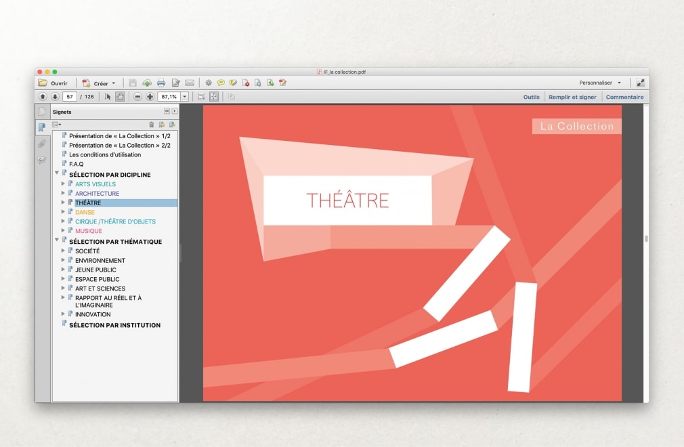684x447 pixels.
Task: Click the envelope icon to email the file
Action: [190, 83]
